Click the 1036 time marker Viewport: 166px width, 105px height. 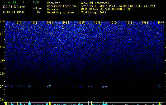(x=97, y=23)
